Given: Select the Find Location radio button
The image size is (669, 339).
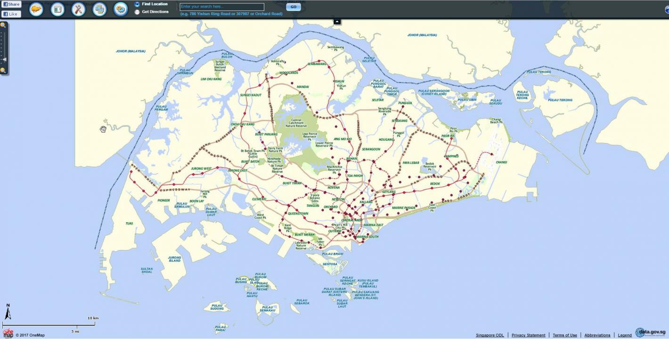Looking at the screenshot, I should 137,4.
